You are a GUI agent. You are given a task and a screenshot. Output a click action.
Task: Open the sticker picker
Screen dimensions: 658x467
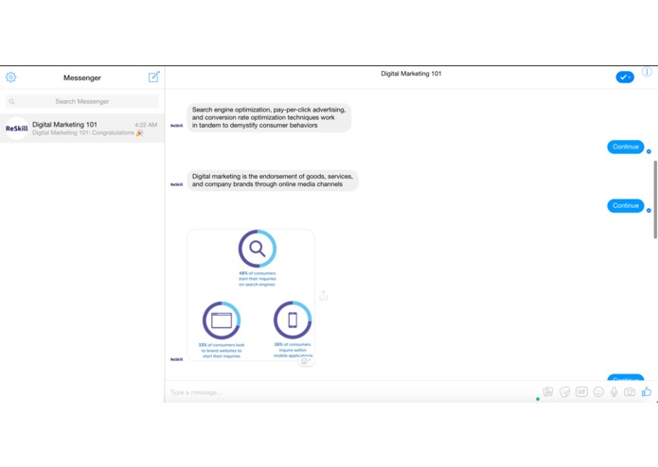(565, 392)
